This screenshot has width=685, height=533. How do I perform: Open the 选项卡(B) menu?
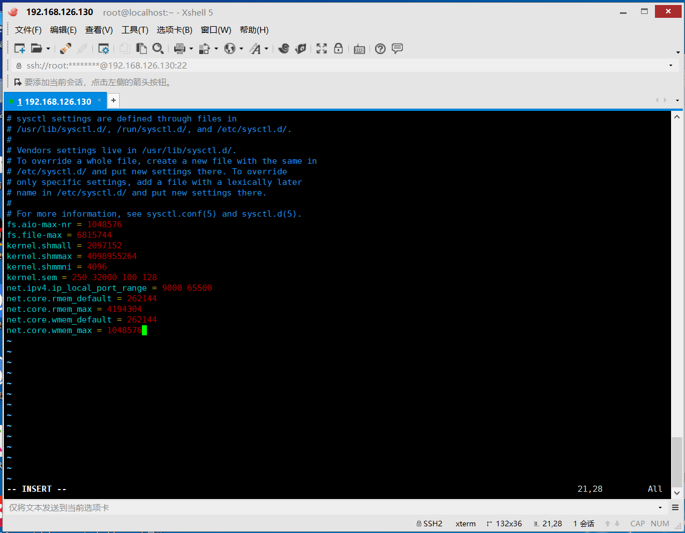(174, 30)
